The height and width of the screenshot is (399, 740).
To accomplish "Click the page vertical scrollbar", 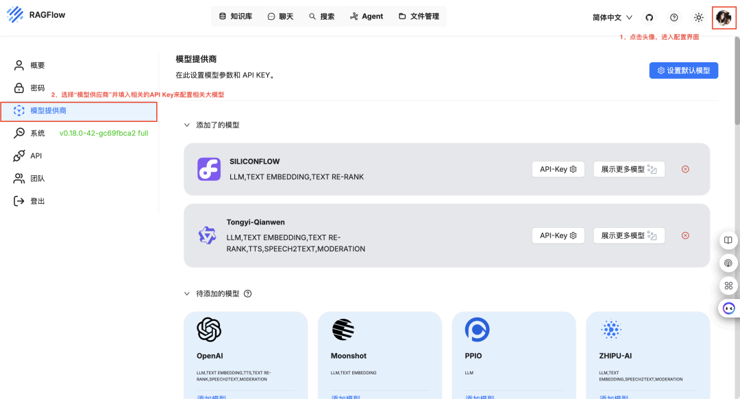I will (737, 80).
